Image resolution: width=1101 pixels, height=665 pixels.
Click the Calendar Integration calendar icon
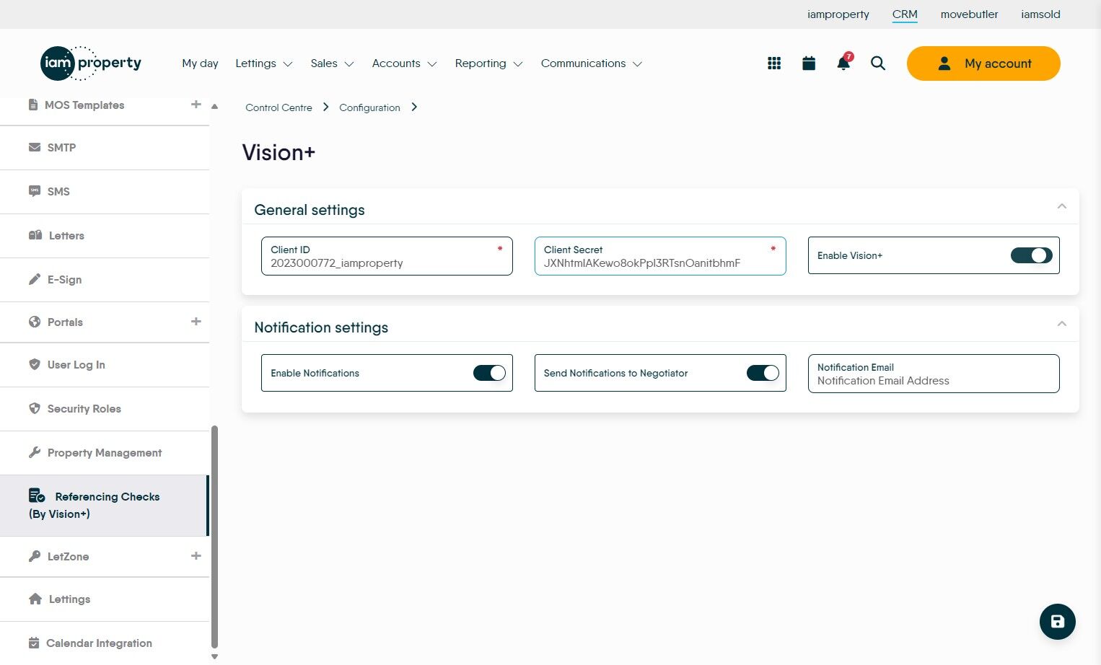pyautogui.click(x=33, y=643)
